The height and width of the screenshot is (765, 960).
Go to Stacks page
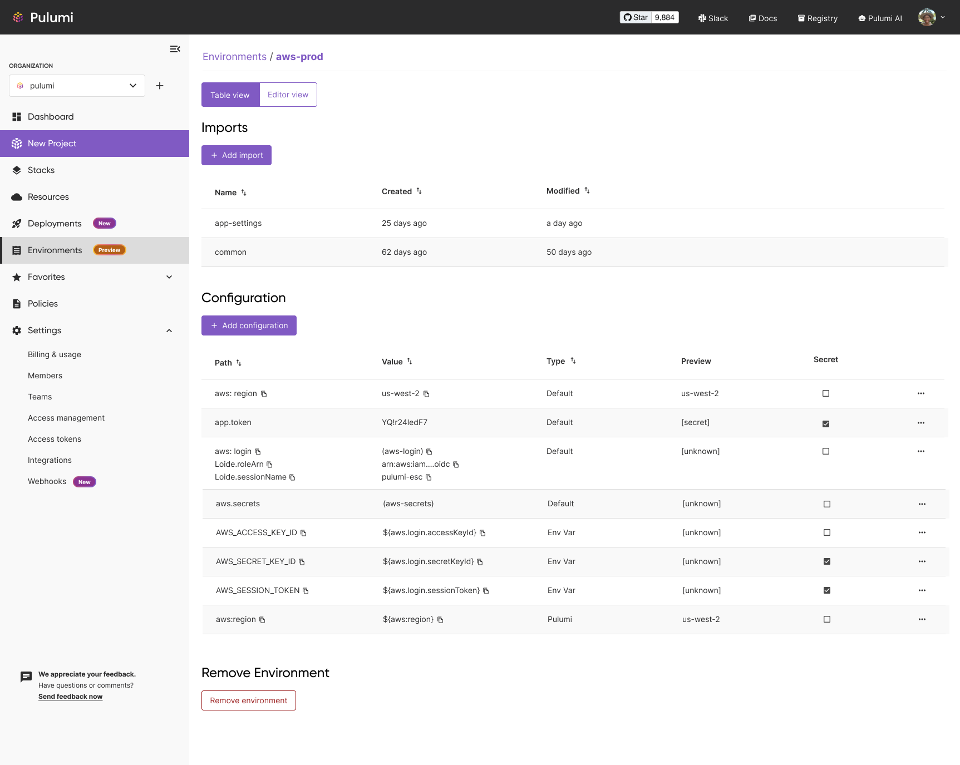point(95,170)
